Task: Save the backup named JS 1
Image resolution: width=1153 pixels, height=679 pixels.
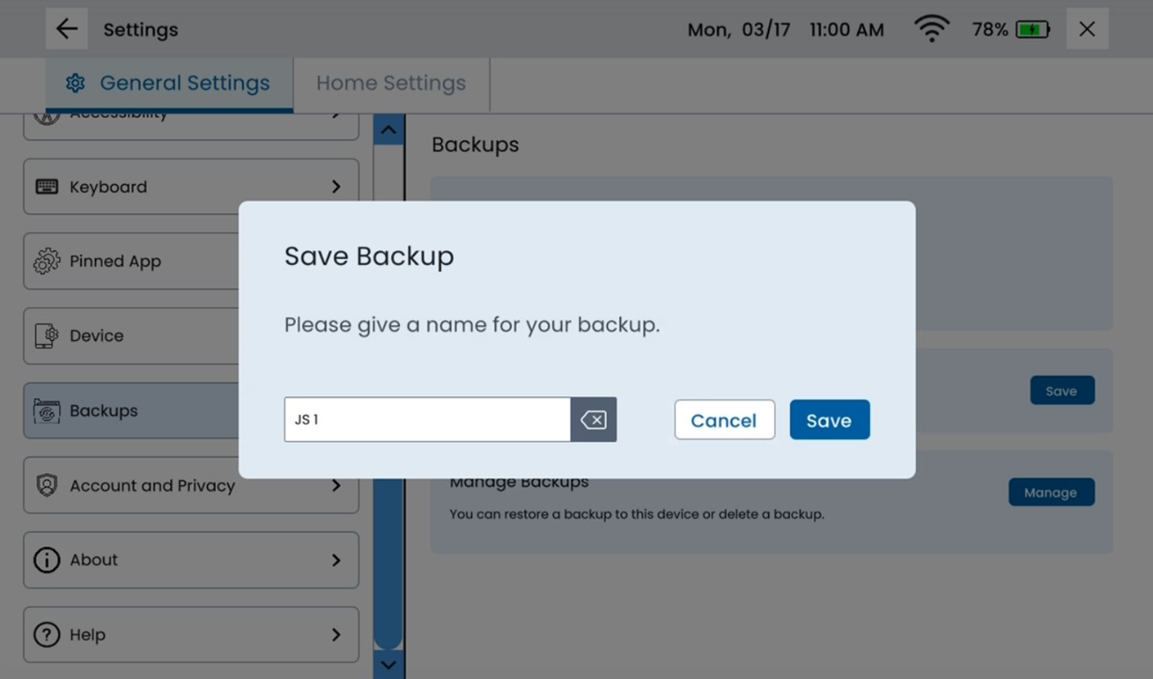Action: 829,420
